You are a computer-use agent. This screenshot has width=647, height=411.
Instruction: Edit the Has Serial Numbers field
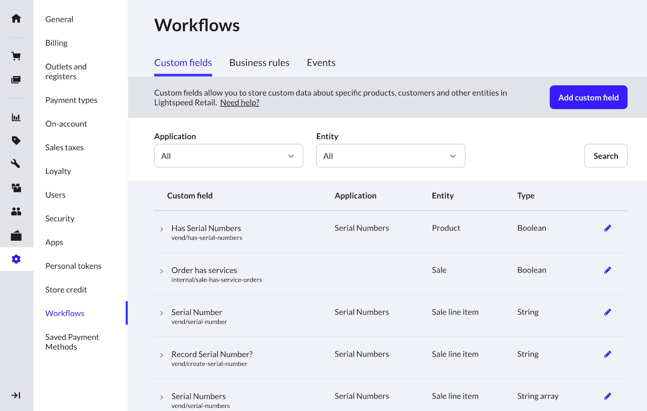click(607, 228)
